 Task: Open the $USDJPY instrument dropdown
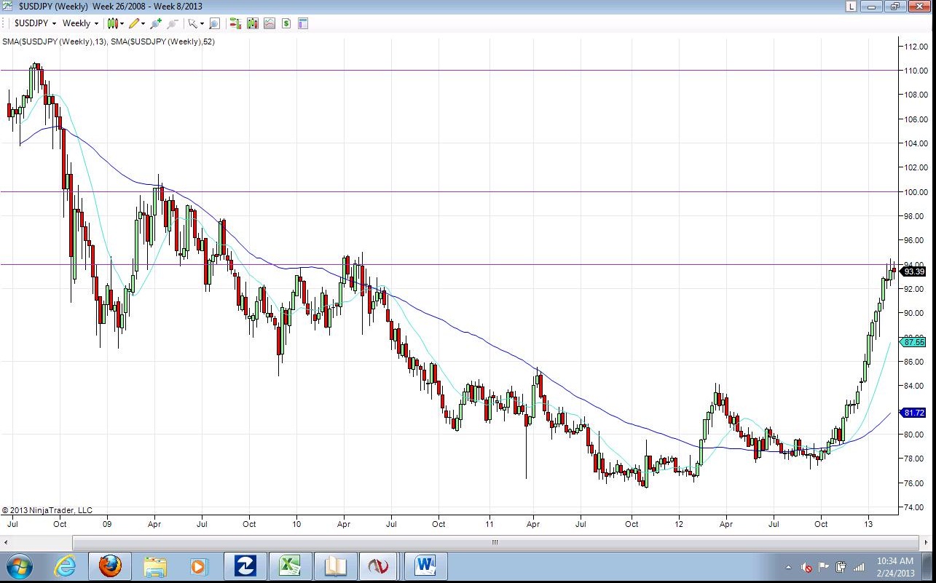tap(35, 23)
